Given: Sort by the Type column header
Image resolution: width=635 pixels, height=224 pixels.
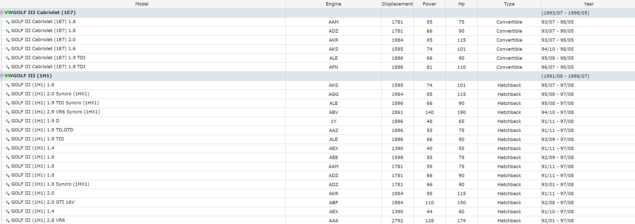Looking at the screenshot, I should (509, 4).
